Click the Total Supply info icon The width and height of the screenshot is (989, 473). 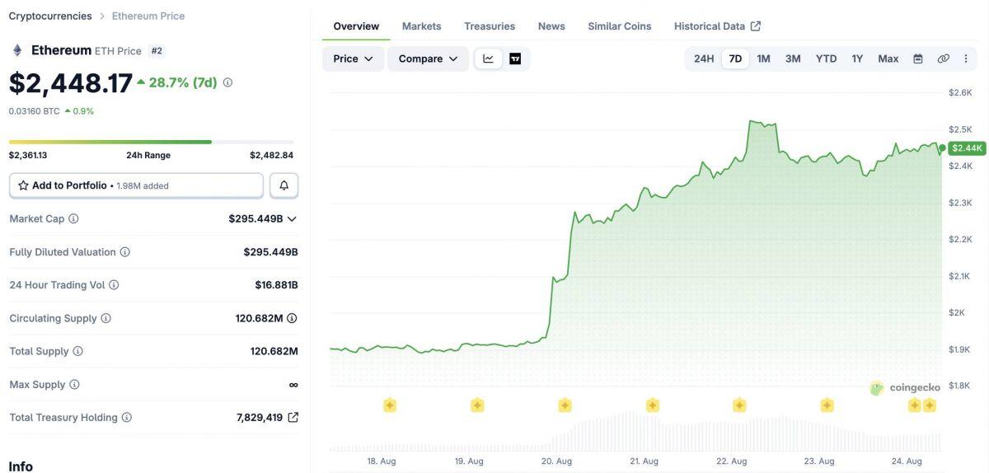point(77,351)
